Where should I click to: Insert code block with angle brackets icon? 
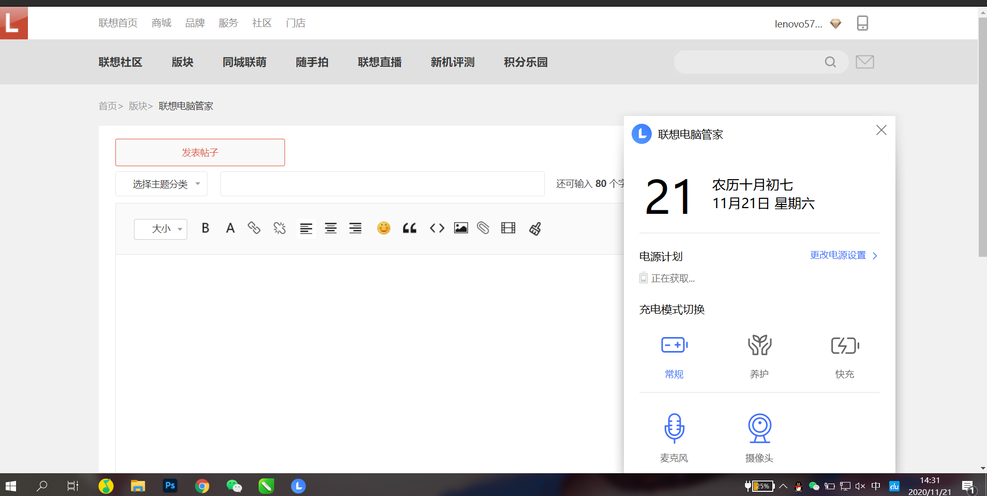pyautogui.click(x=437, y=228)
